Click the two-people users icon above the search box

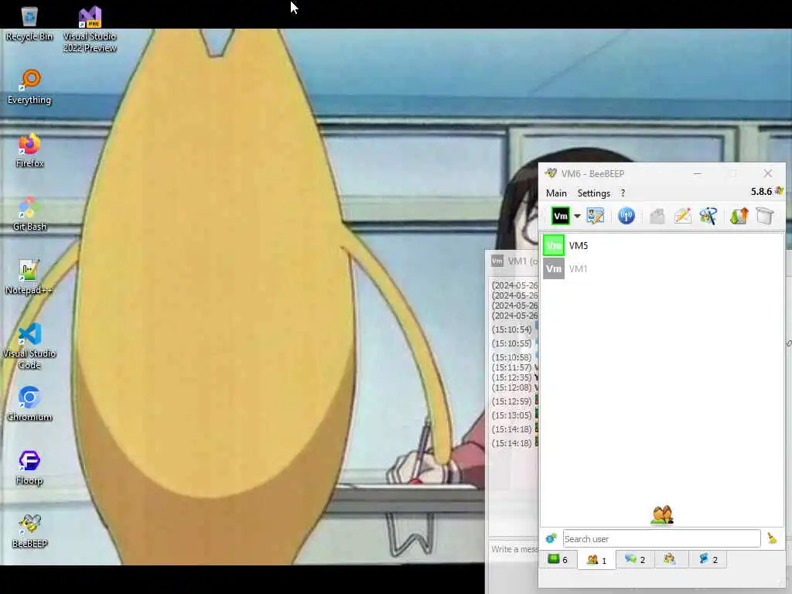pyautogui.click(x=662, y=514)
